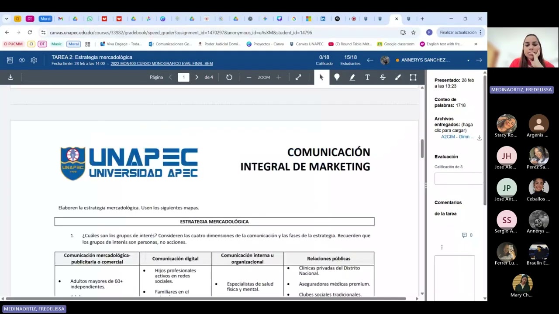The width and height of the screenshot is (559, 314).
Task: Go back in the browser
Action: pos(7,32)
